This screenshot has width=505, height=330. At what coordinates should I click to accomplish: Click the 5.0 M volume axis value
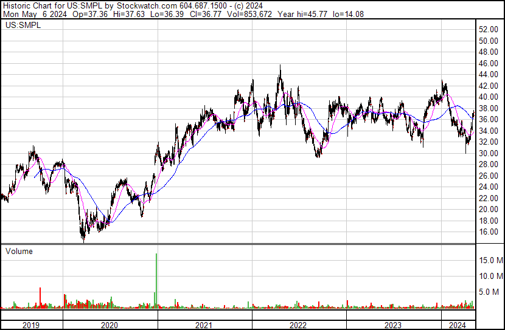pyautogui.click(x=489, y=292)
